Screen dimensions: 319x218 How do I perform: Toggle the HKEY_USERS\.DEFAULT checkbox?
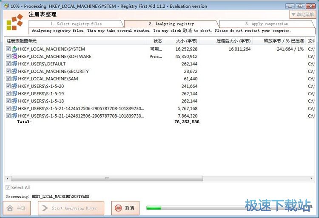[x=8, y=64]
